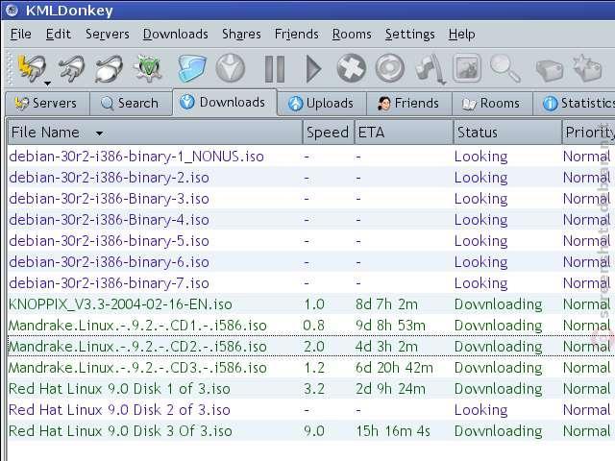The height and width of the screenshot is (461, 615).
Task: Sort by the Priority column header
Action: tap(588, 133)
